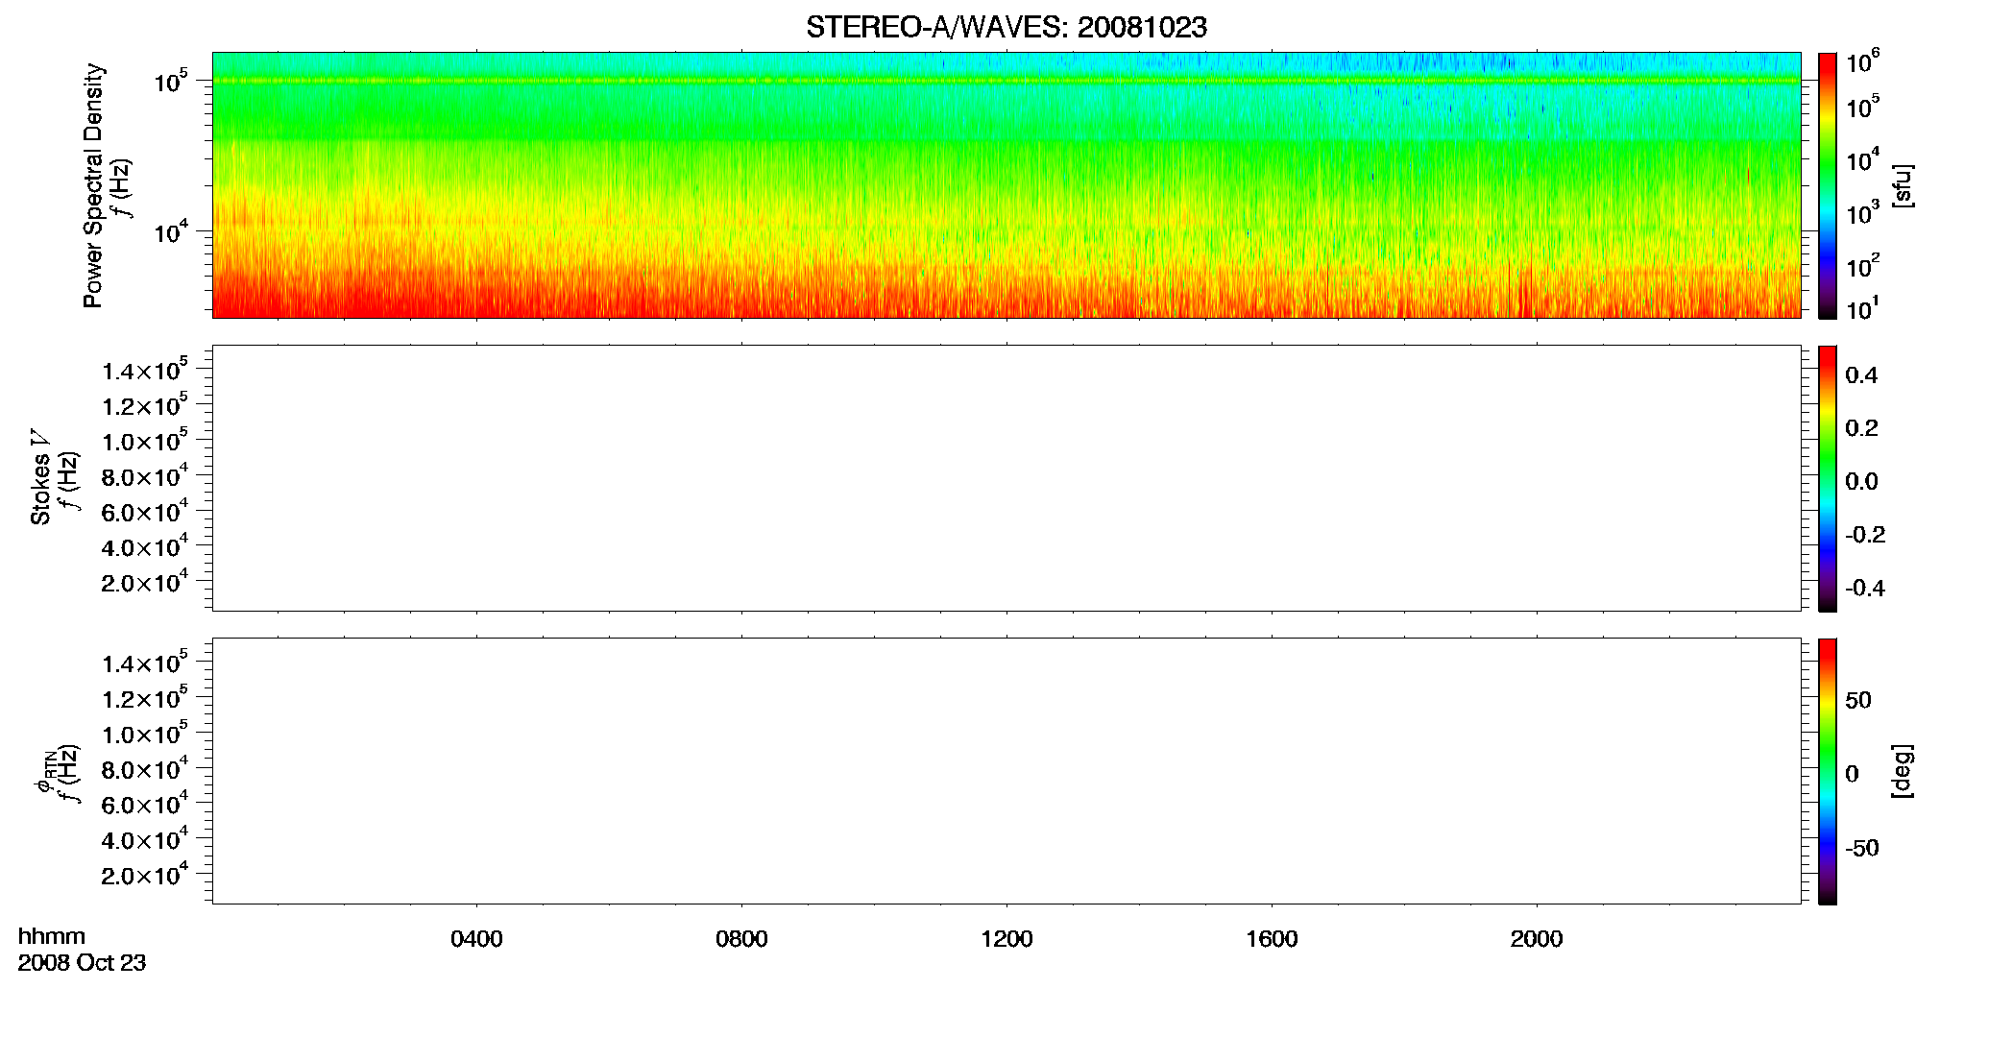
Task: Click 2.0×10^4 tick in phi RTN panel
Action: (144, 875)
